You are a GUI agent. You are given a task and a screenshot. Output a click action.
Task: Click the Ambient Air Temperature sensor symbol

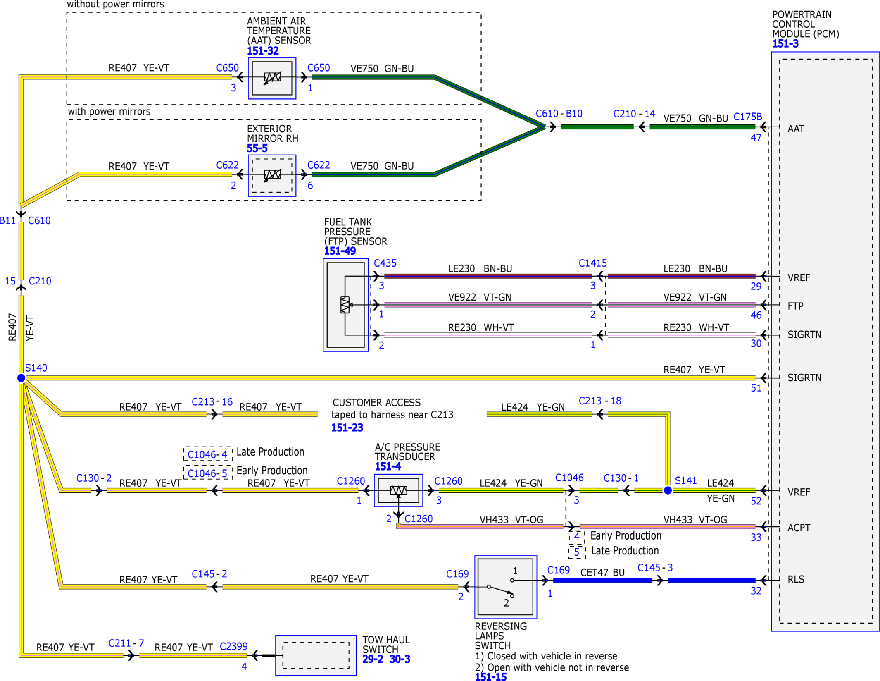coord(272,78)
